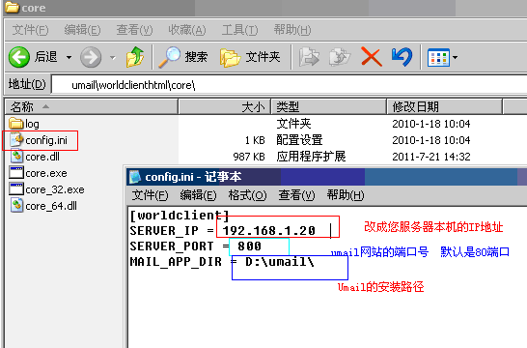
Task: Click the Notepad title bar icon
Action: [135, 177]
